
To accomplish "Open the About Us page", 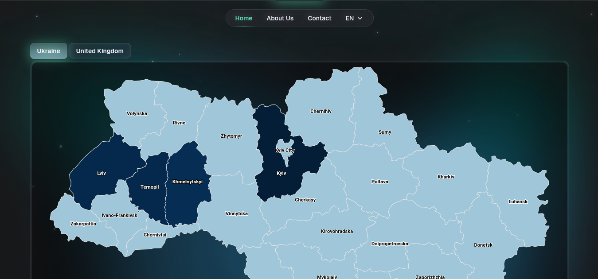I will click(280, 18).
